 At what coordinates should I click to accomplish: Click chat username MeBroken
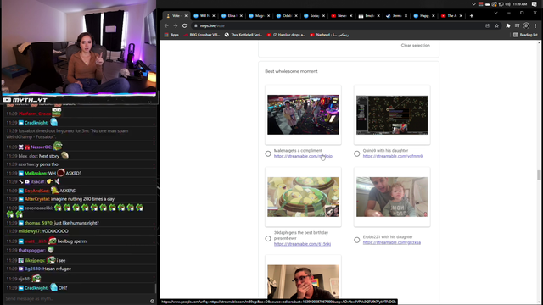[x=36, y=173]
